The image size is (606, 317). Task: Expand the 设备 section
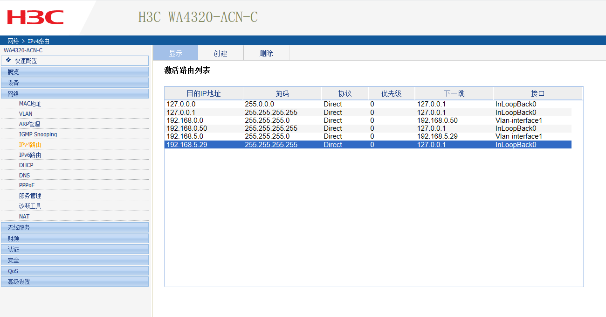pos(75,83)
